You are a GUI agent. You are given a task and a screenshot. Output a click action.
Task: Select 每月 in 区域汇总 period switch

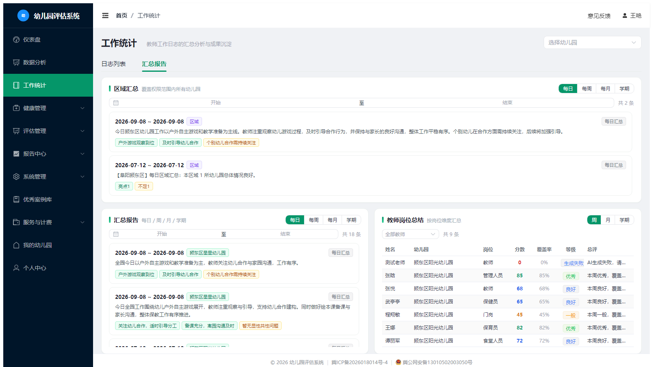pos(606,88)
